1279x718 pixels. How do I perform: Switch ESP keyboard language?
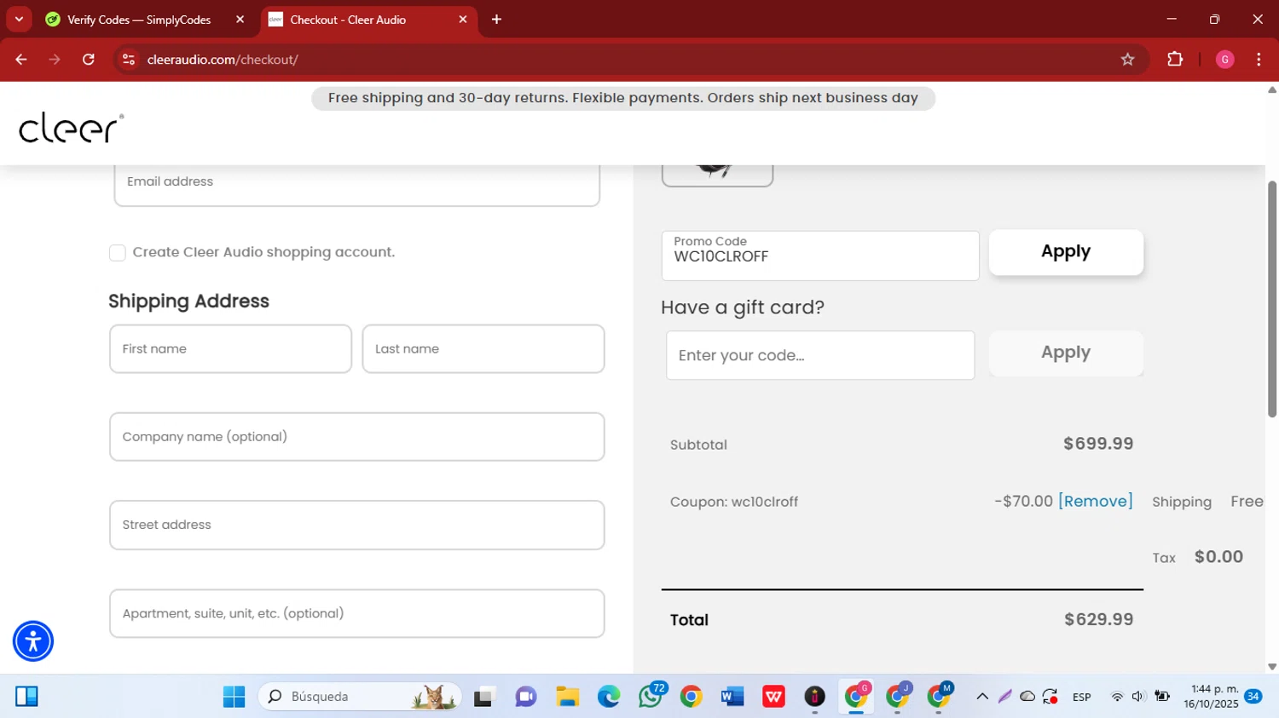tap(1082, 697)
